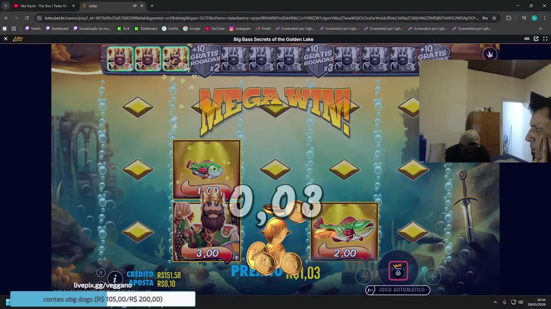Click the x3 free spins +10 badge
Viewport: 551px width, 309px height.
pyautogui.click(x=319, y=60)
